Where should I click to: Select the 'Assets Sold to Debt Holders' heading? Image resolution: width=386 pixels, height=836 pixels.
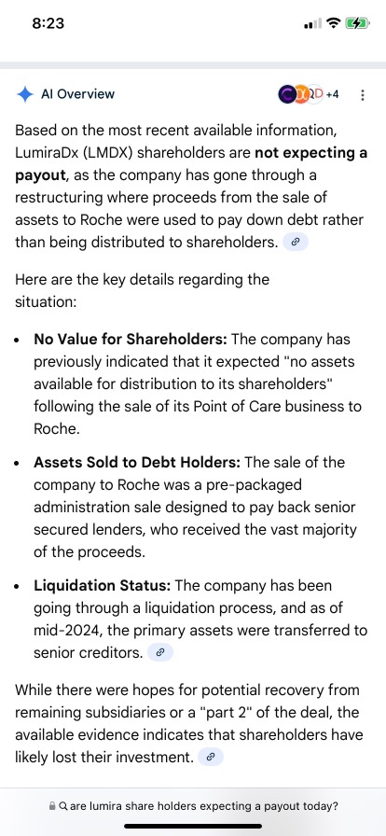pos(137,462)
